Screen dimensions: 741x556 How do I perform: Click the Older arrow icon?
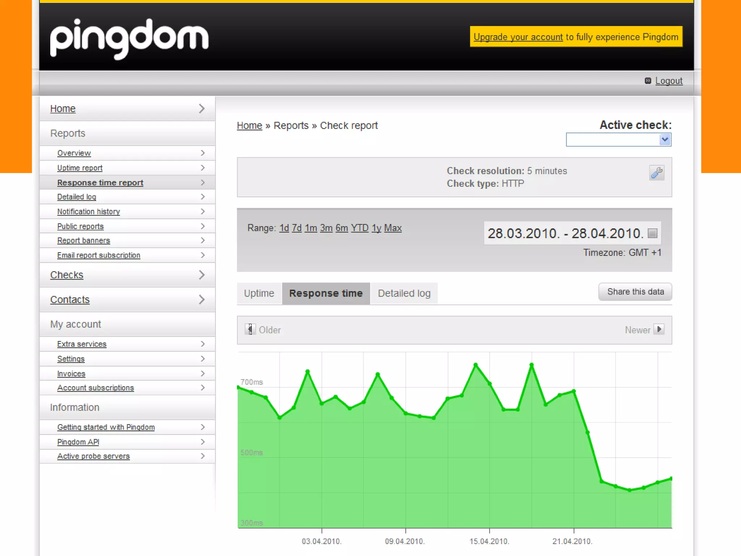coord(250,329)
